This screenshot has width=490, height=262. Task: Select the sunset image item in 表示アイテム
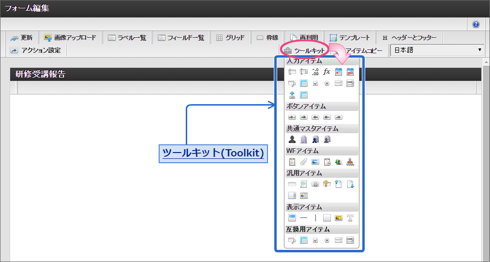339,218
